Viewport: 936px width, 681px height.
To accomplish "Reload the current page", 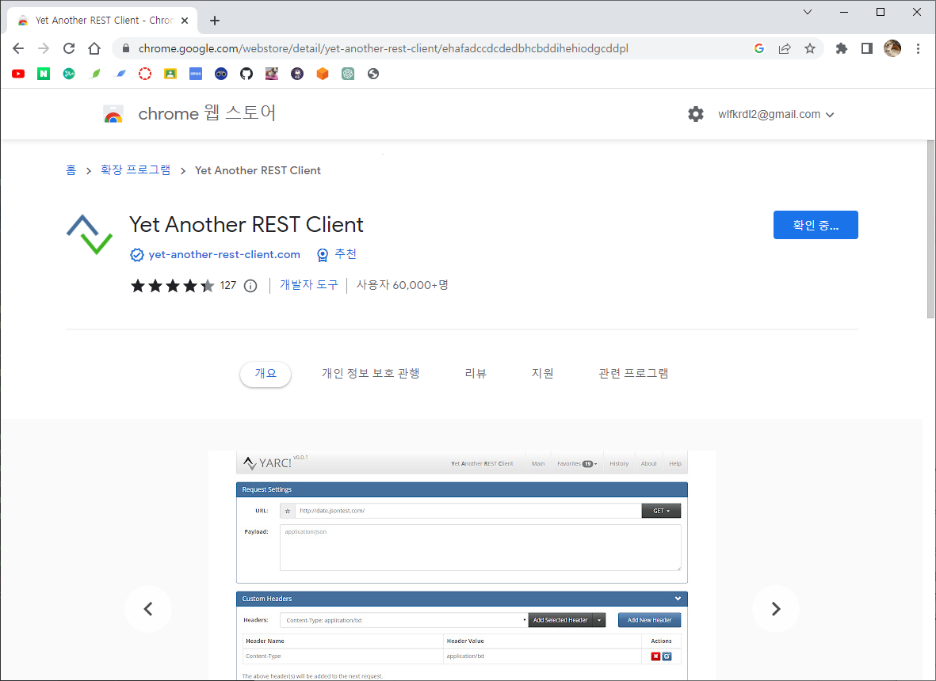I will coord(69,48).
